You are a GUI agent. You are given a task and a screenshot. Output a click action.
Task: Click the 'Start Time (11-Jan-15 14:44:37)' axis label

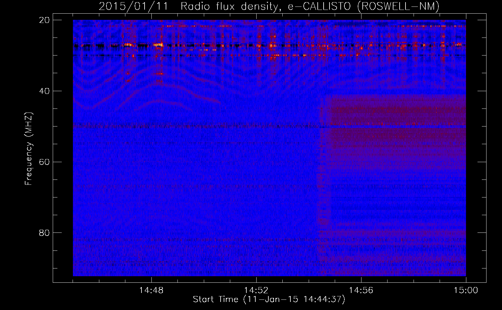click(x=269, y=299)
